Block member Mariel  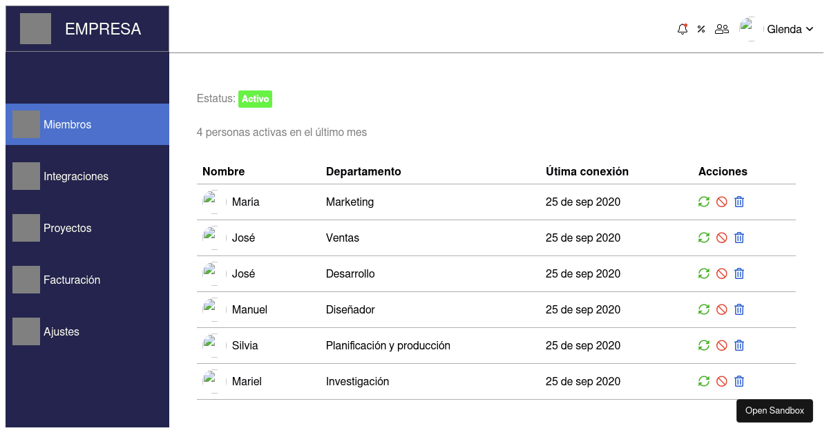click(722, 381)
